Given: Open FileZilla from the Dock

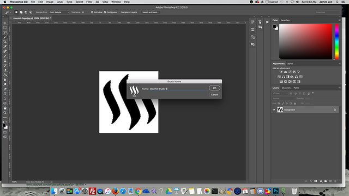Looking at the screenshot, I should tap(92, 191).
